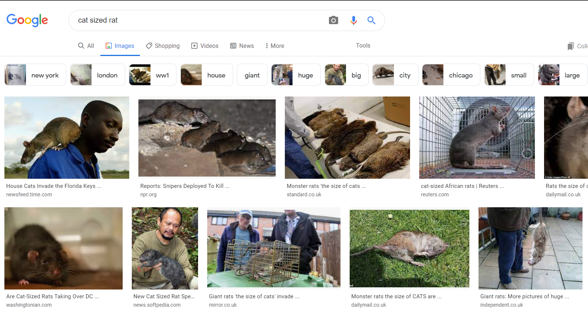Image resolution: width=588 pixels, height=314 pixels.
Task: Click the reuters.com source text
Action: pos(435,194)
